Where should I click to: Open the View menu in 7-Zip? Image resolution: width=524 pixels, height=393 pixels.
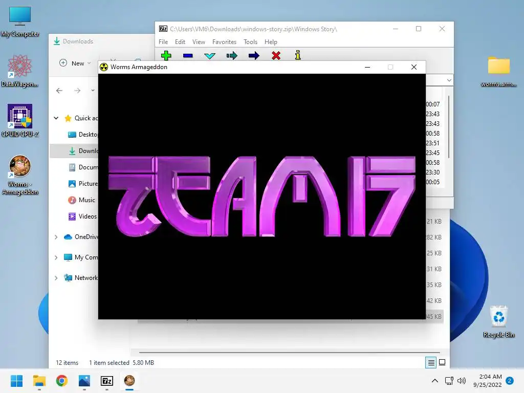click(x=199, y=42)
